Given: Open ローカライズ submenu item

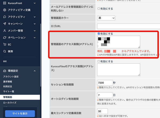Looking at the screenshot, I should point(10,103).
